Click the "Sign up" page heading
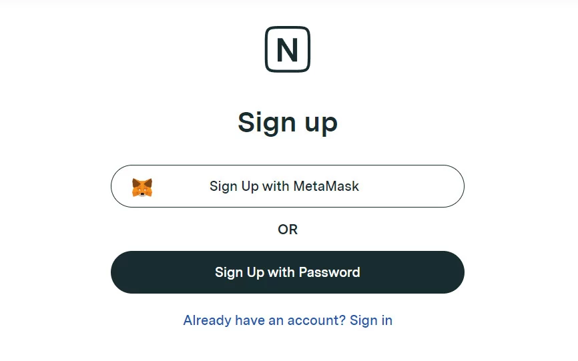The image size is (578, 361). [x=288, y=123]
